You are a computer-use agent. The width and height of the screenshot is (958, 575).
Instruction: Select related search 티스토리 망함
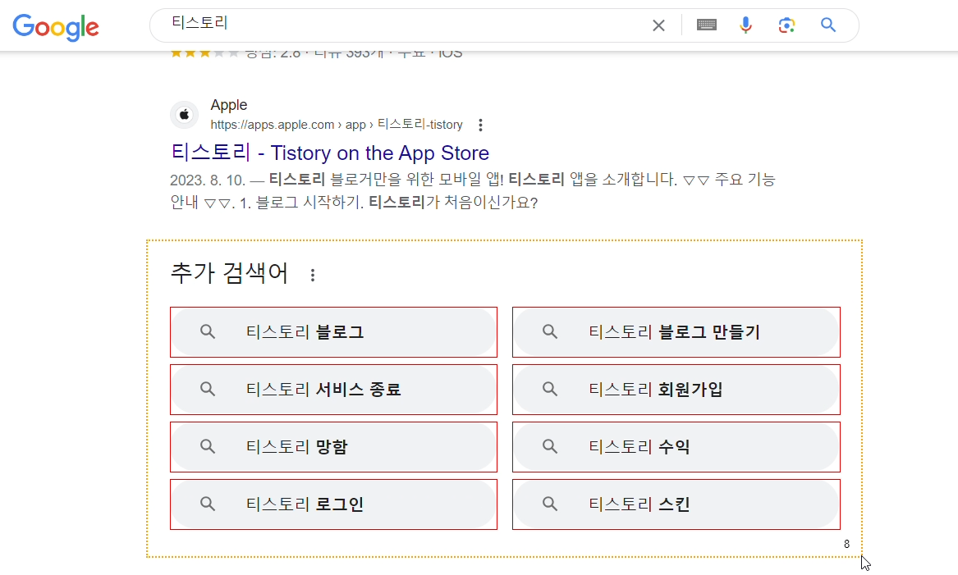[x=333, y=447]
